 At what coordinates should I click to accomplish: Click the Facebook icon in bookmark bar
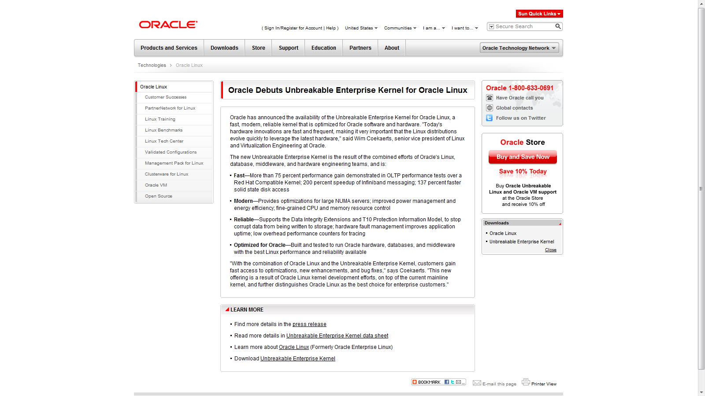coord(447,382)
